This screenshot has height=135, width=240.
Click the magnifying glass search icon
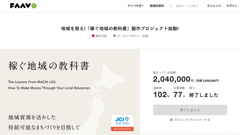[171, 6]
